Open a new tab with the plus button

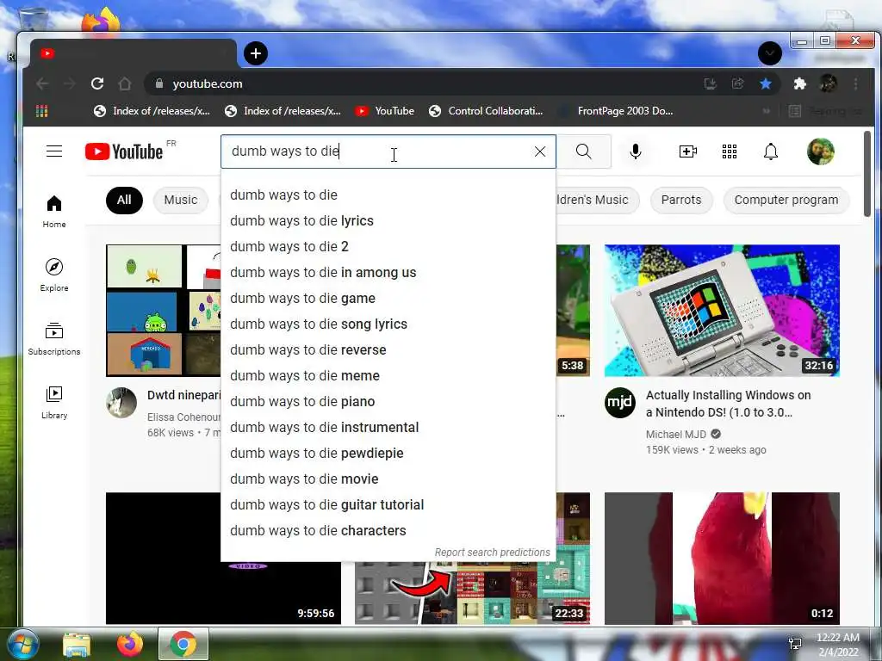255,53
